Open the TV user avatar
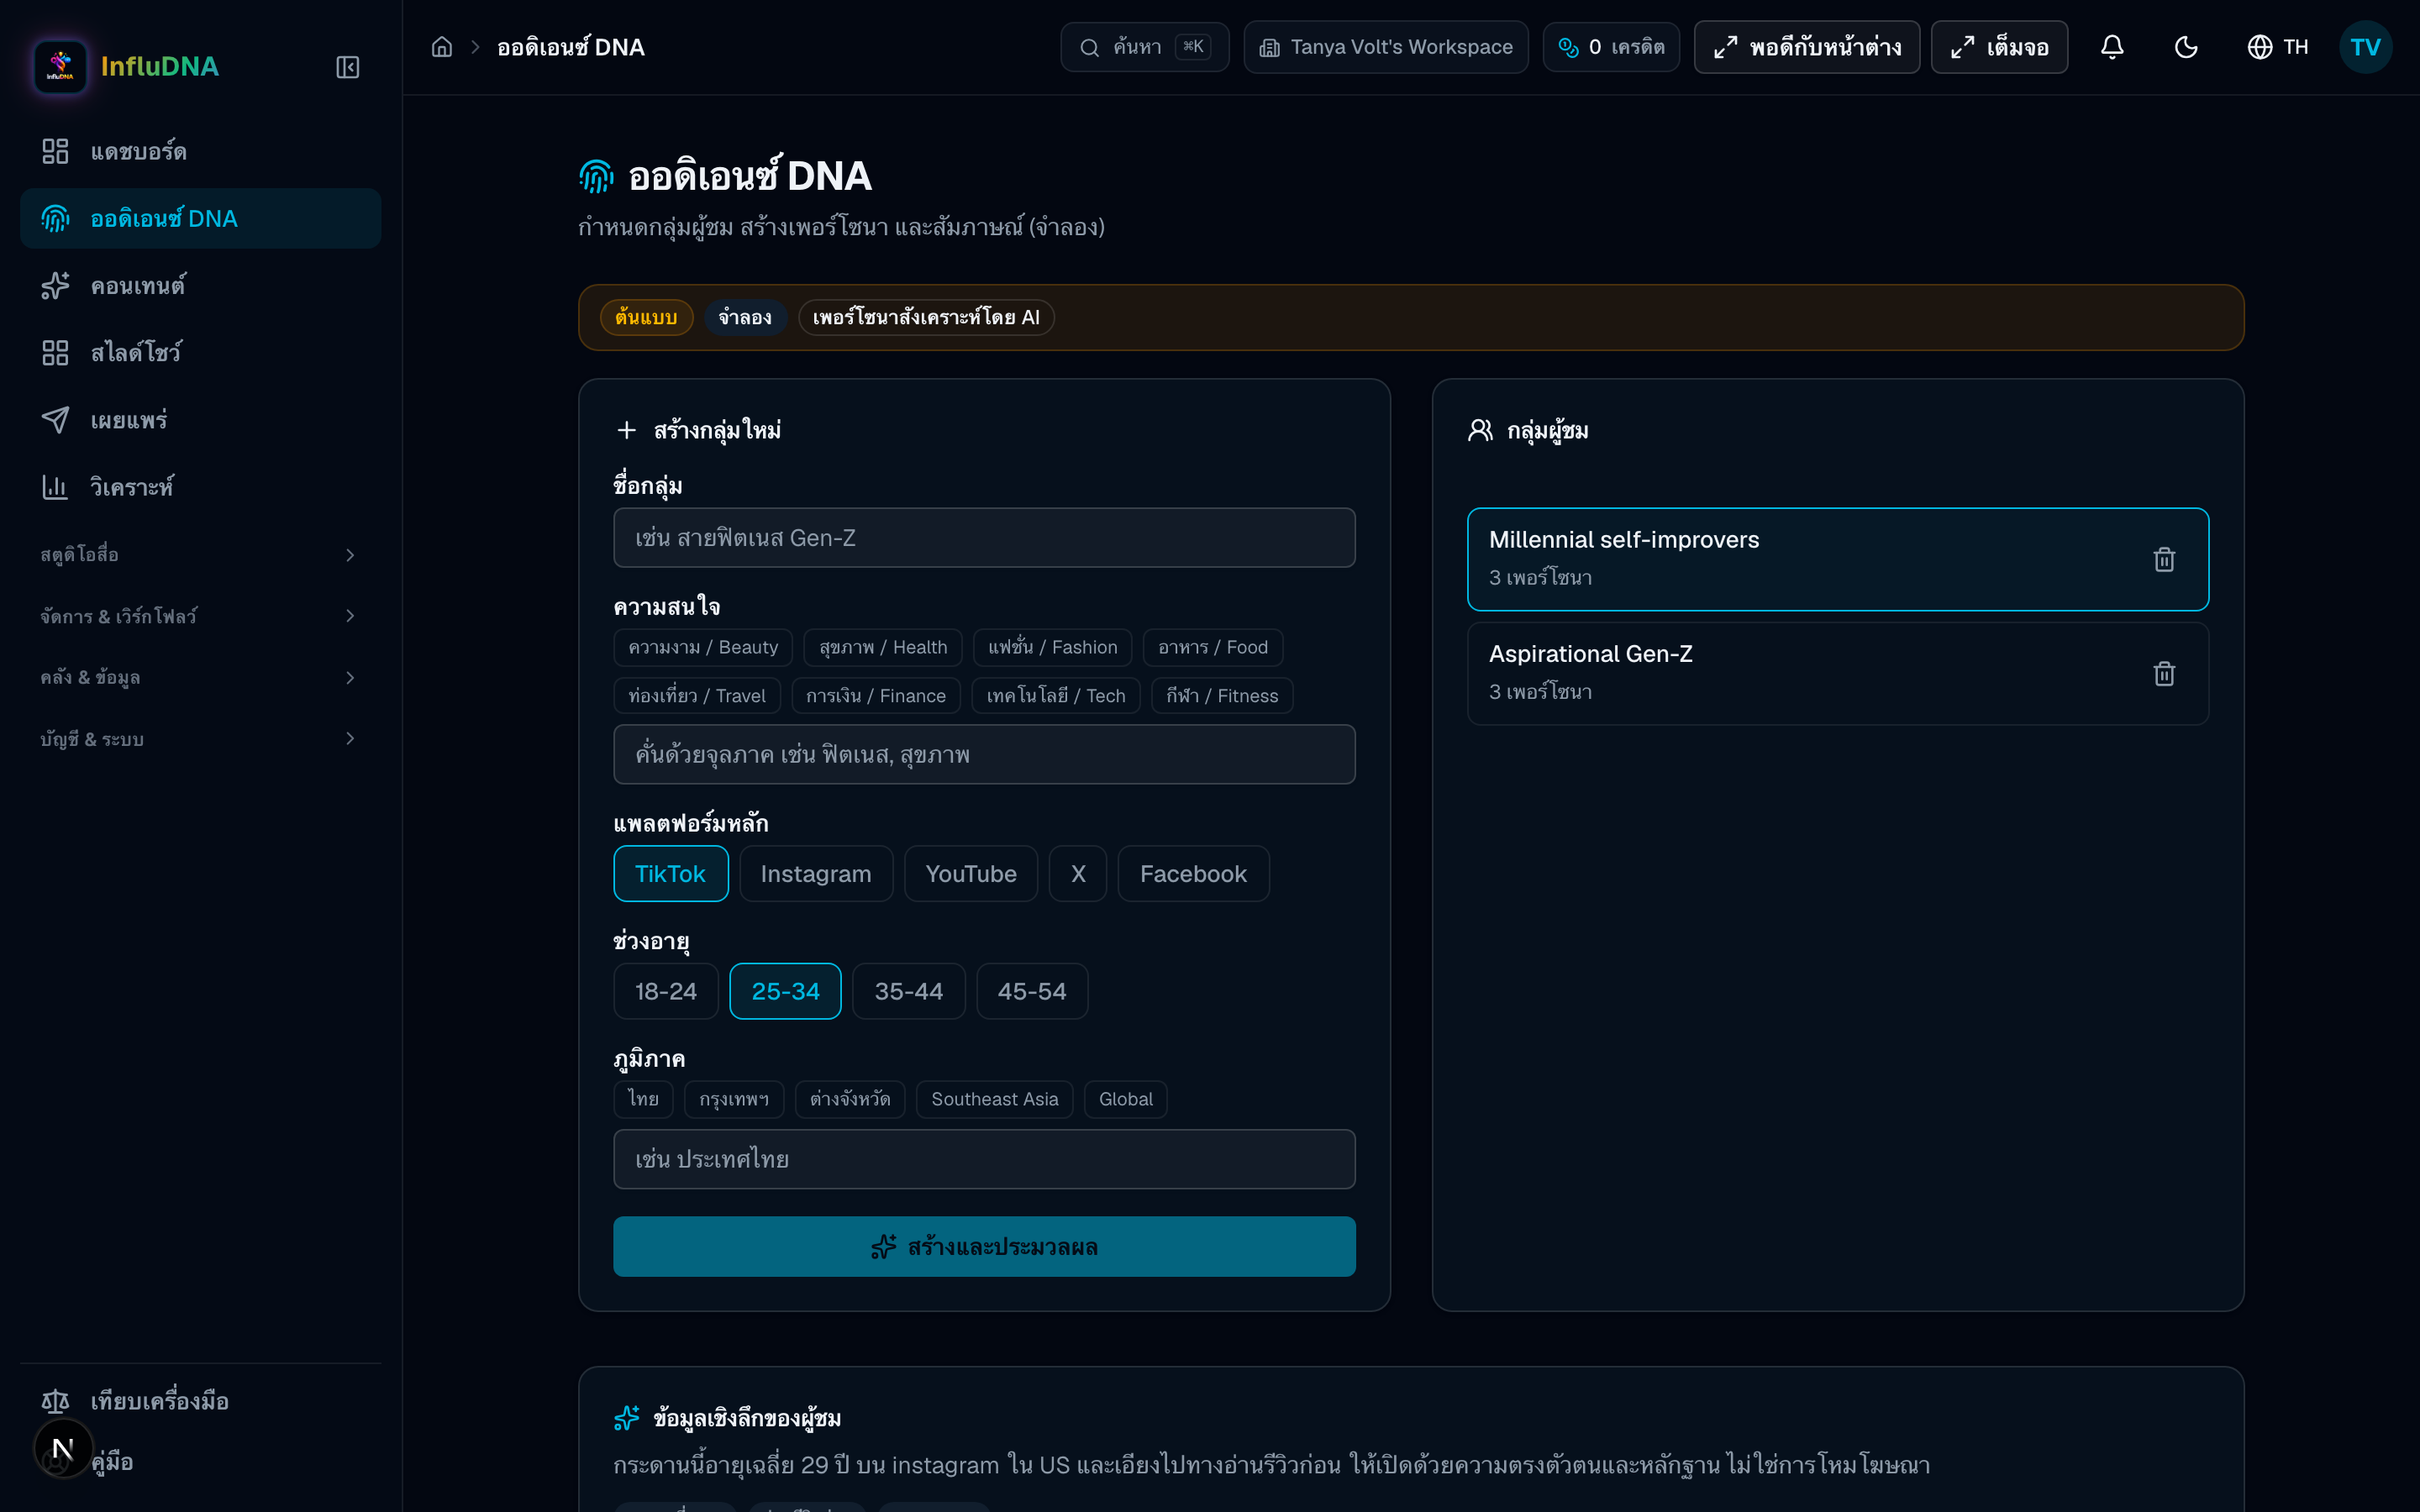2420x1512 pixels. [2365, 47]
